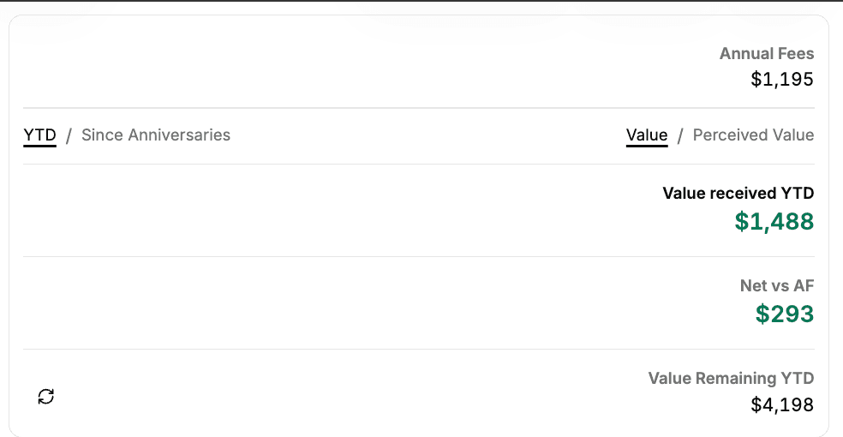Image resolution: width=843 pixels, height=437 pixels.
Task: Click the $1,195 annual fees amount
Action: [782, 80]
